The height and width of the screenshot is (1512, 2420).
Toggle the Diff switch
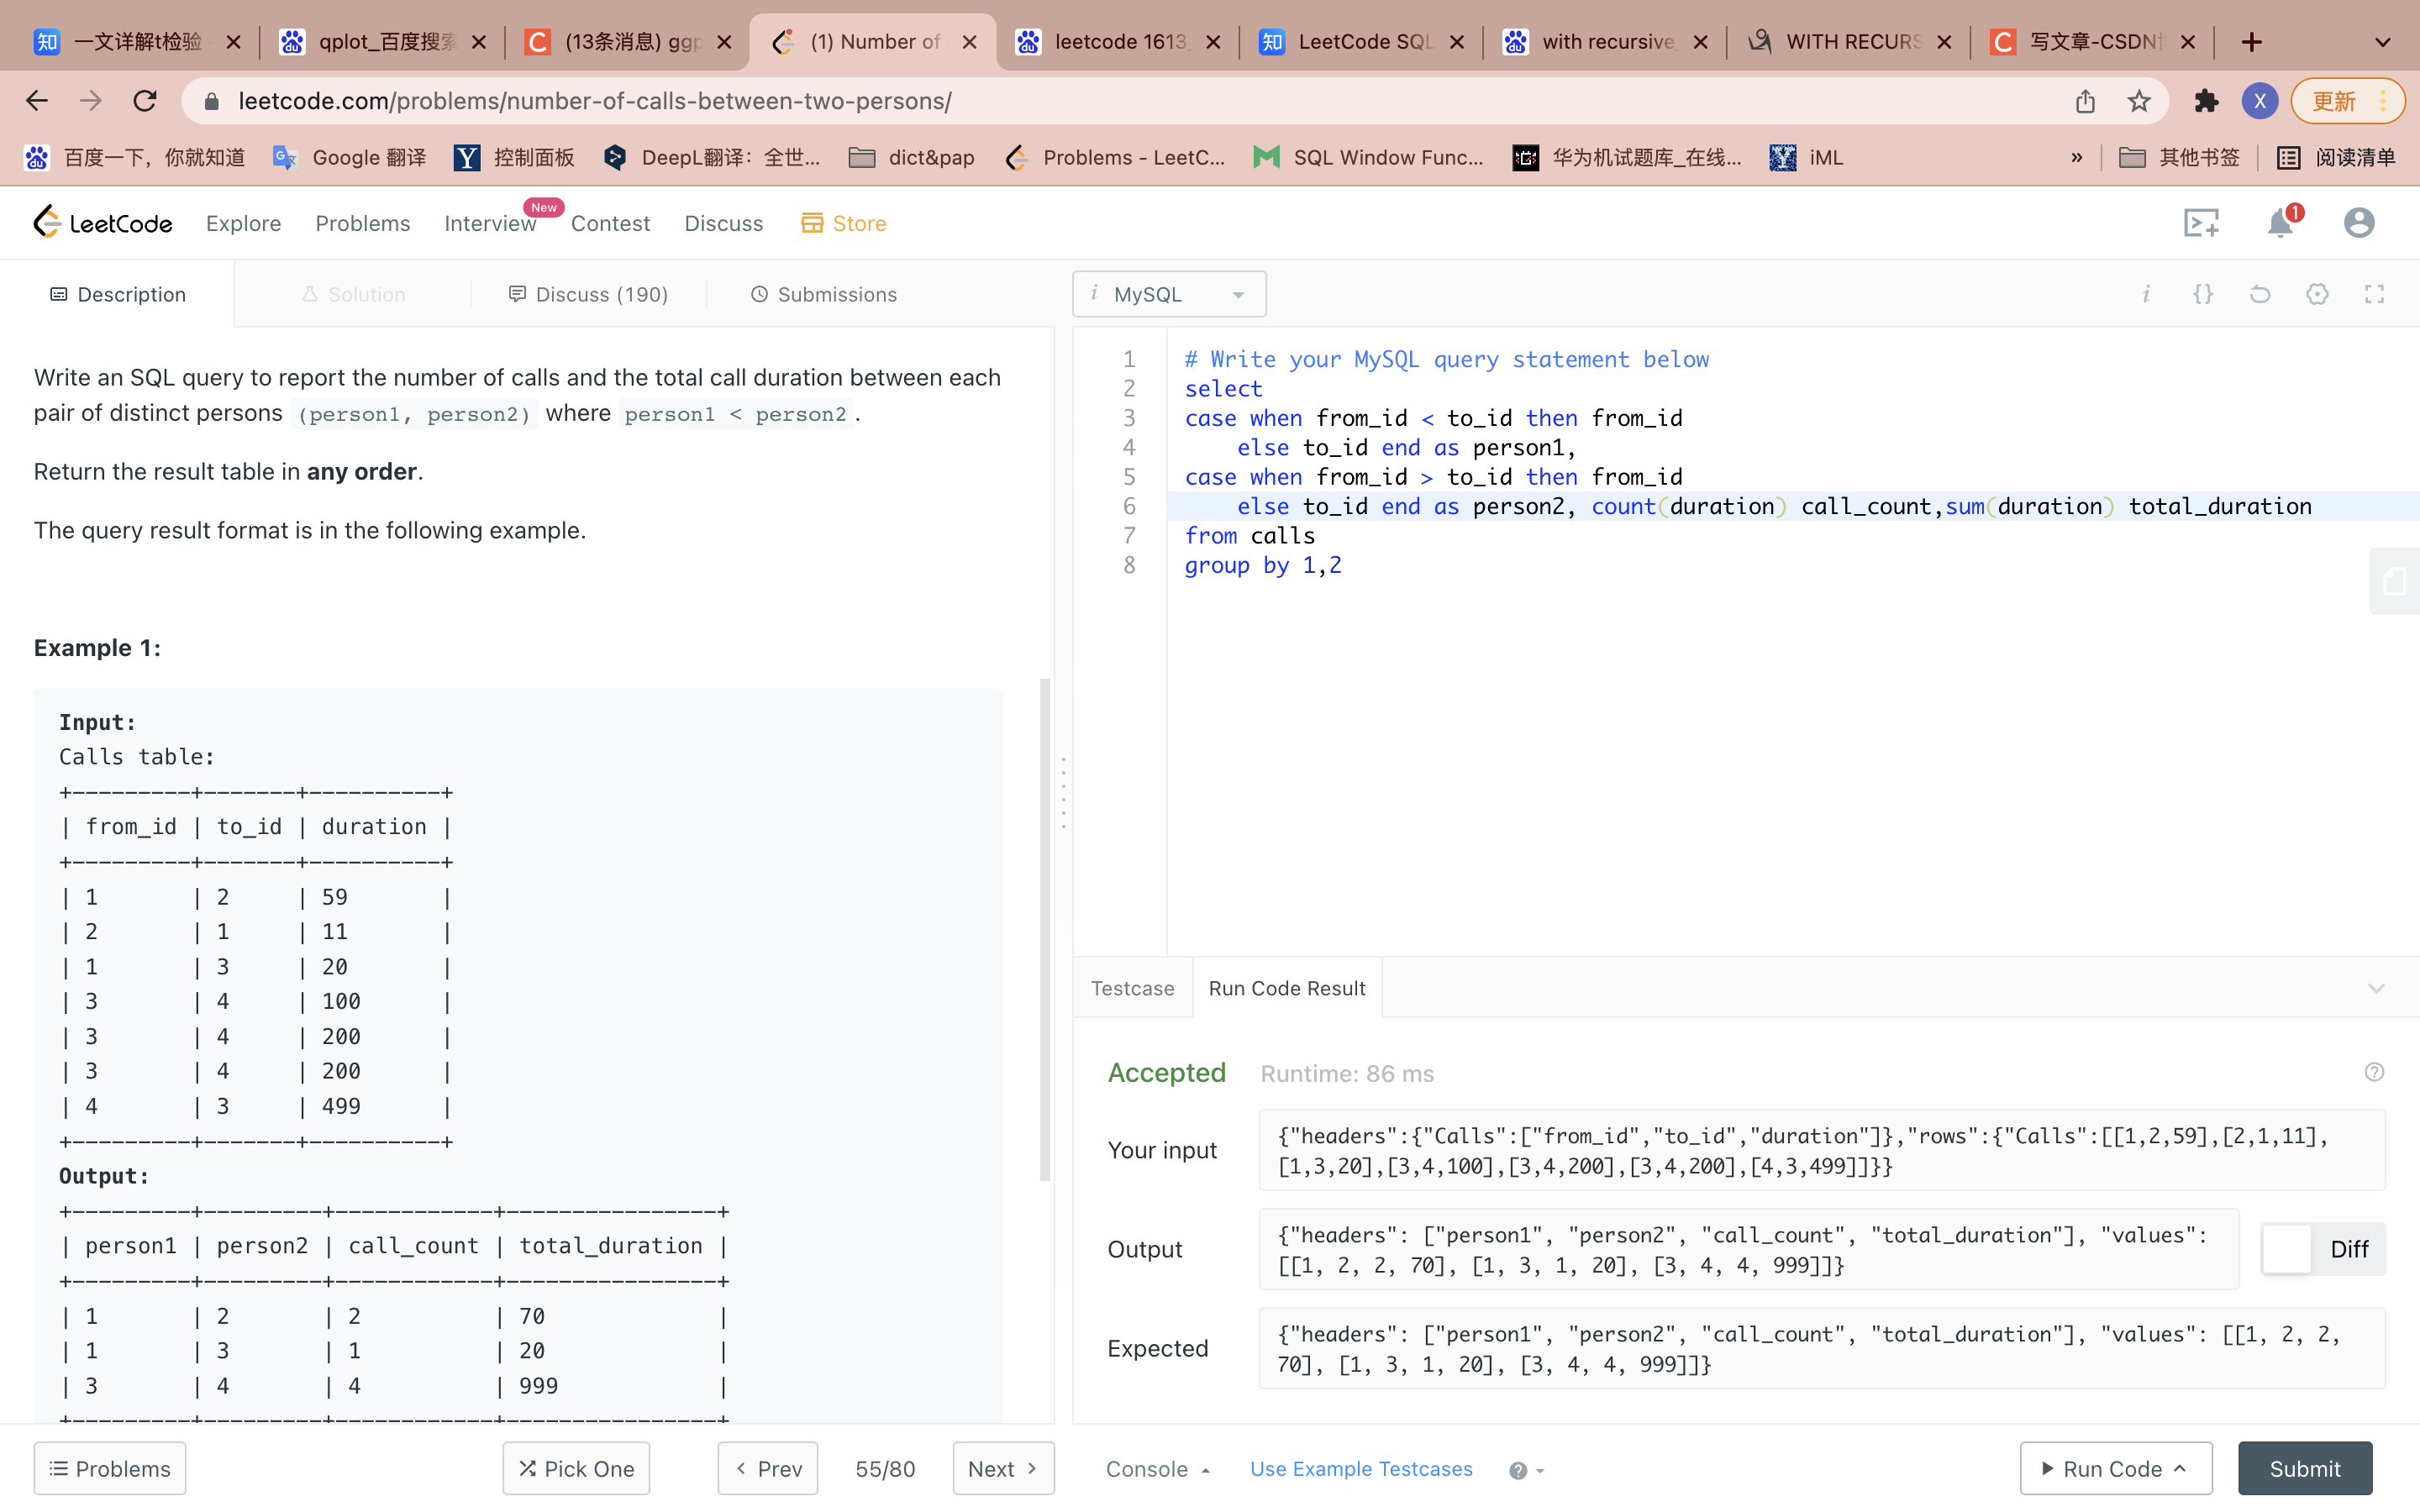[x=2288, y=1249]
